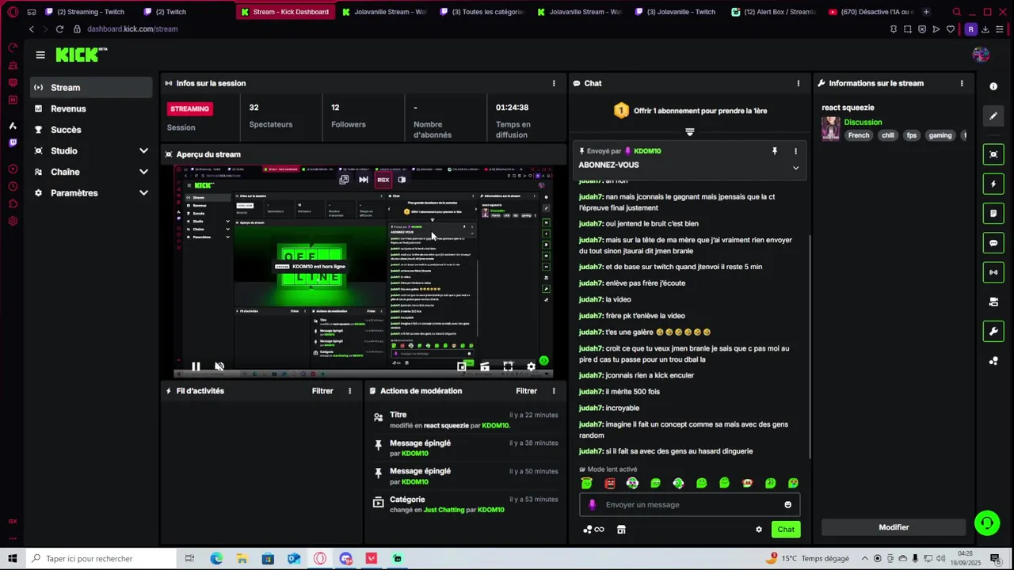Image resolution: width=1014 pixels, height=570 pixels.
Task: Open the Discussion category link
Action: pyautogui.click(x=863, y=123)
